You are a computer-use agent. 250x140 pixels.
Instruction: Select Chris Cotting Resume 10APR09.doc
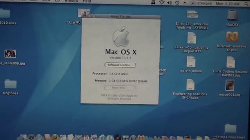[x=230, y=62]
